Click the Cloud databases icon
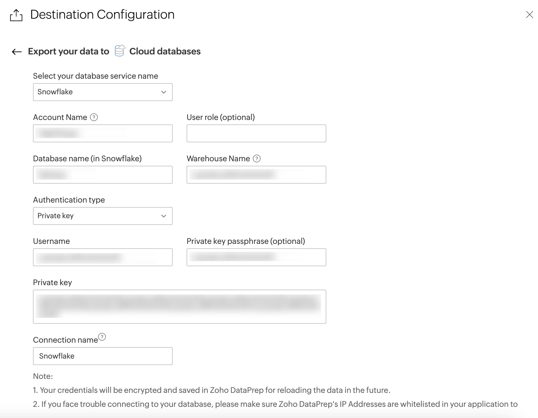Image resolution: width=538 pixels, height=418 pixels. click(x=120, y=51)
